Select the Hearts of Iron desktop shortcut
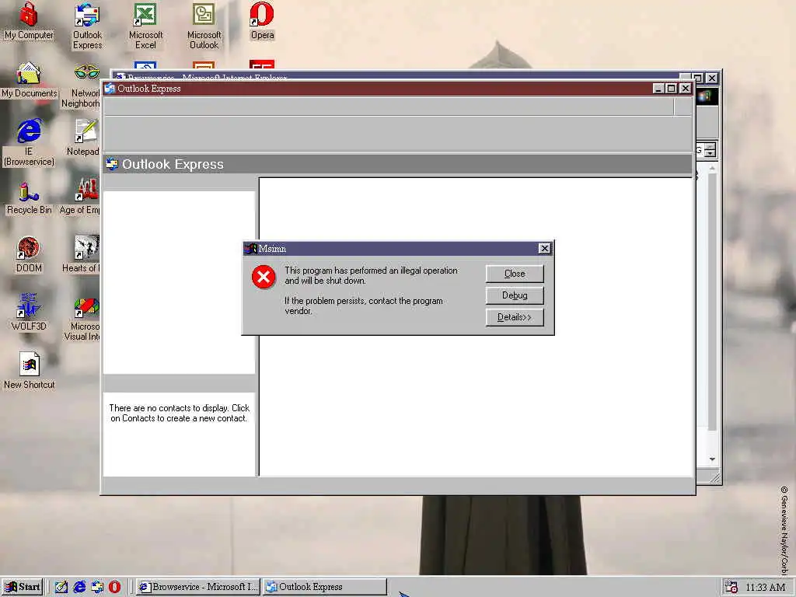The width and height of the screenshot is (796, 597). (x=82, y=254)
